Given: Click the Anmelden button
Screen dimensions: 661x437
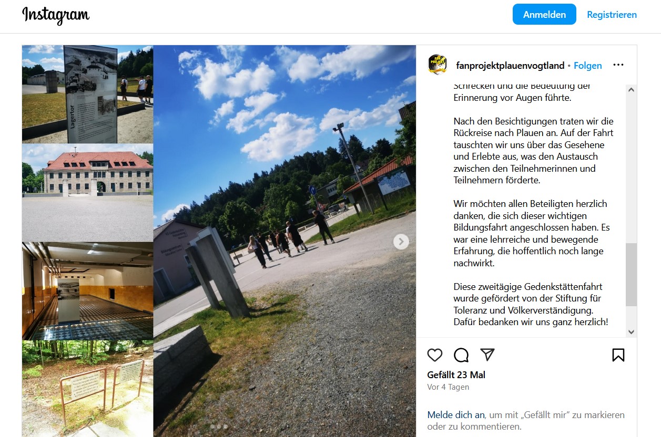Looking at the screenshot, I should 544,14.
